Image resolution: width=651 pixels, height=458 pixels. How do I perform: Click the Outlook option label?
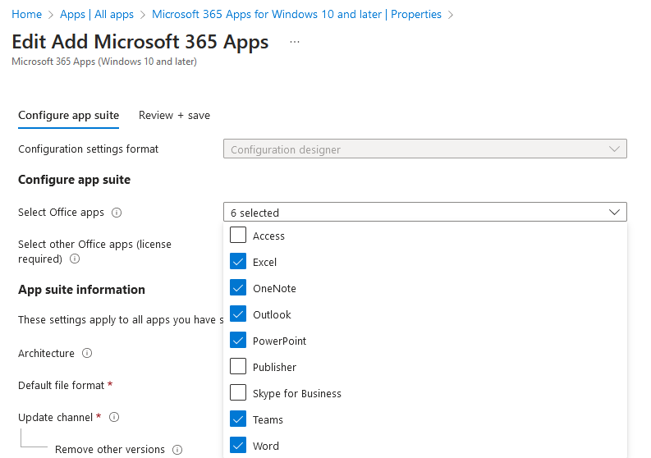coord(272,314)
